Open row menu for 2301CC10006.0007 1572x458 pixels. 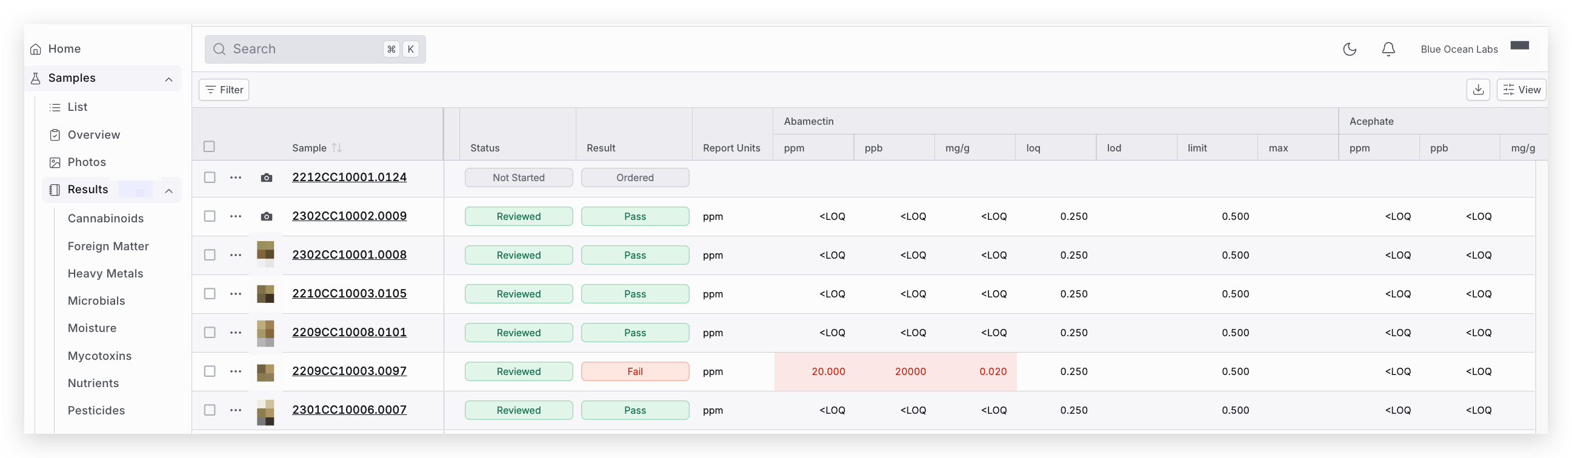point(236,410)
